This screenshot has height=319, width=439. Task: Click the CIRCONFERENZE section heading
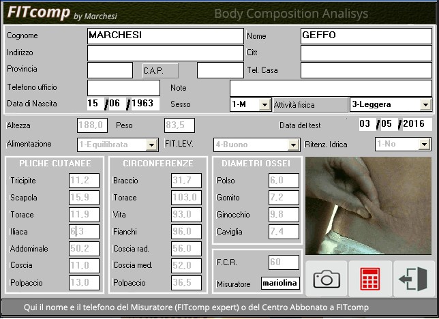158,164
